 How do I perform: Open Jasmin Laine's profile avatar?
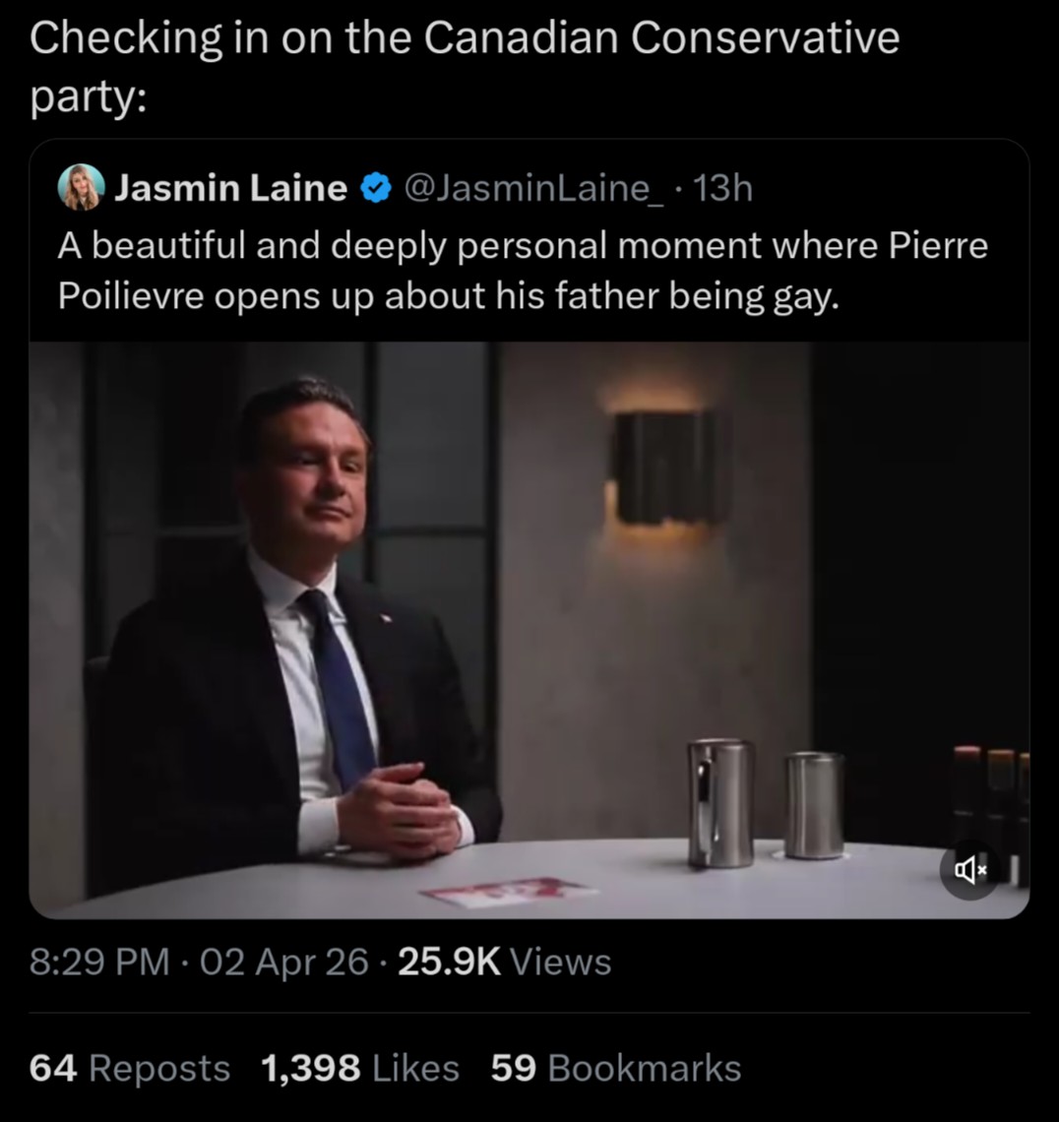click(x=81, y=187)
